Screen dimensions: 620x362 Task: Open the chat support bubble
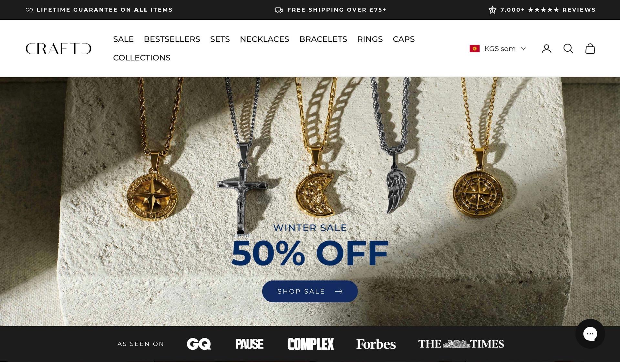(x=590, y=334)
